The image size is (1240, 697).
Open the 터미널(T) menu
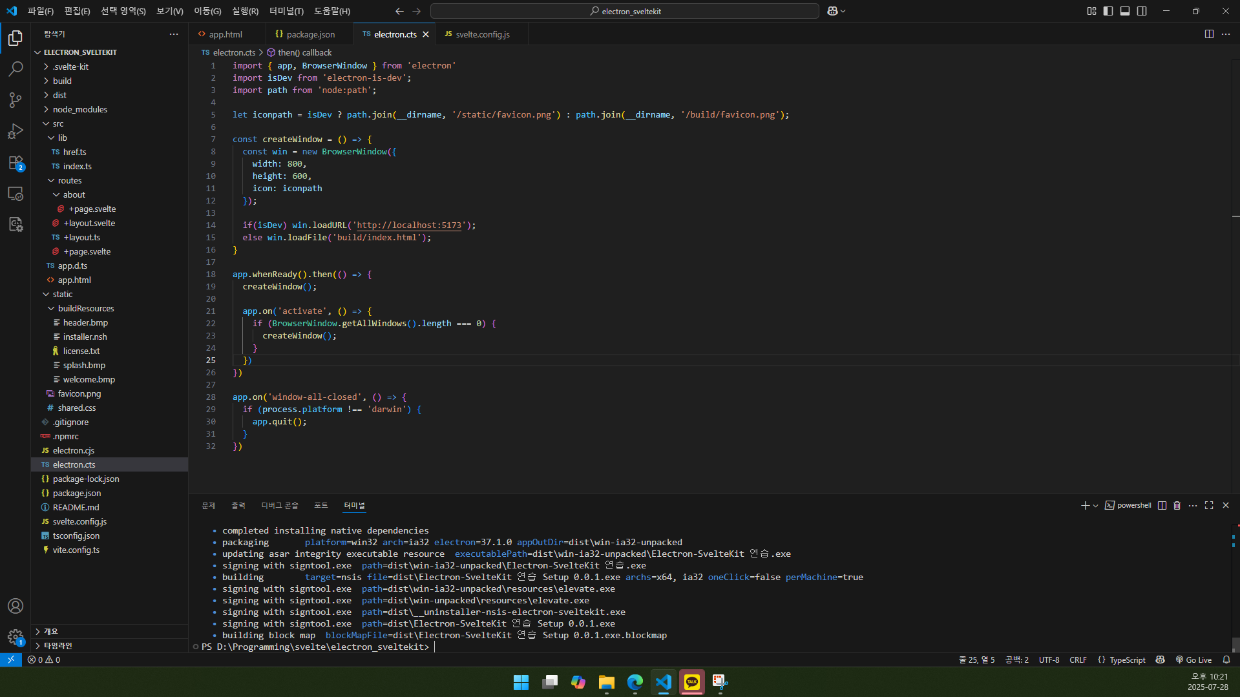pyautogui.click(x=286, y=11)
